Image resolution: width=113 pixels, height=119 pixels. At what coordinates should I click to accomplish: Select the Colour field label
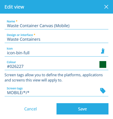[x=11, y=62]
